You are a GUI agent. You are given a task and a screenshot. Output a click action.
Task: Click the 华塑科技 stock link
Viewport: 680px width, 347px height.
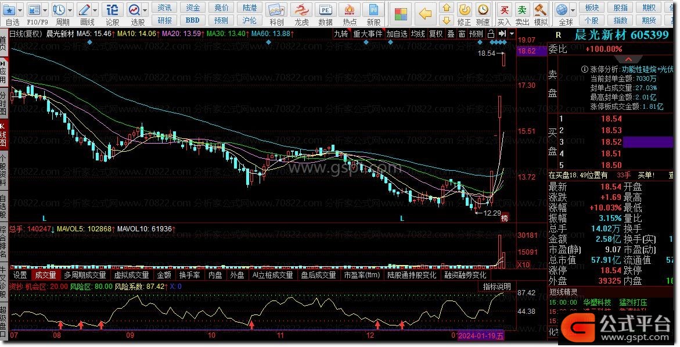597,302
